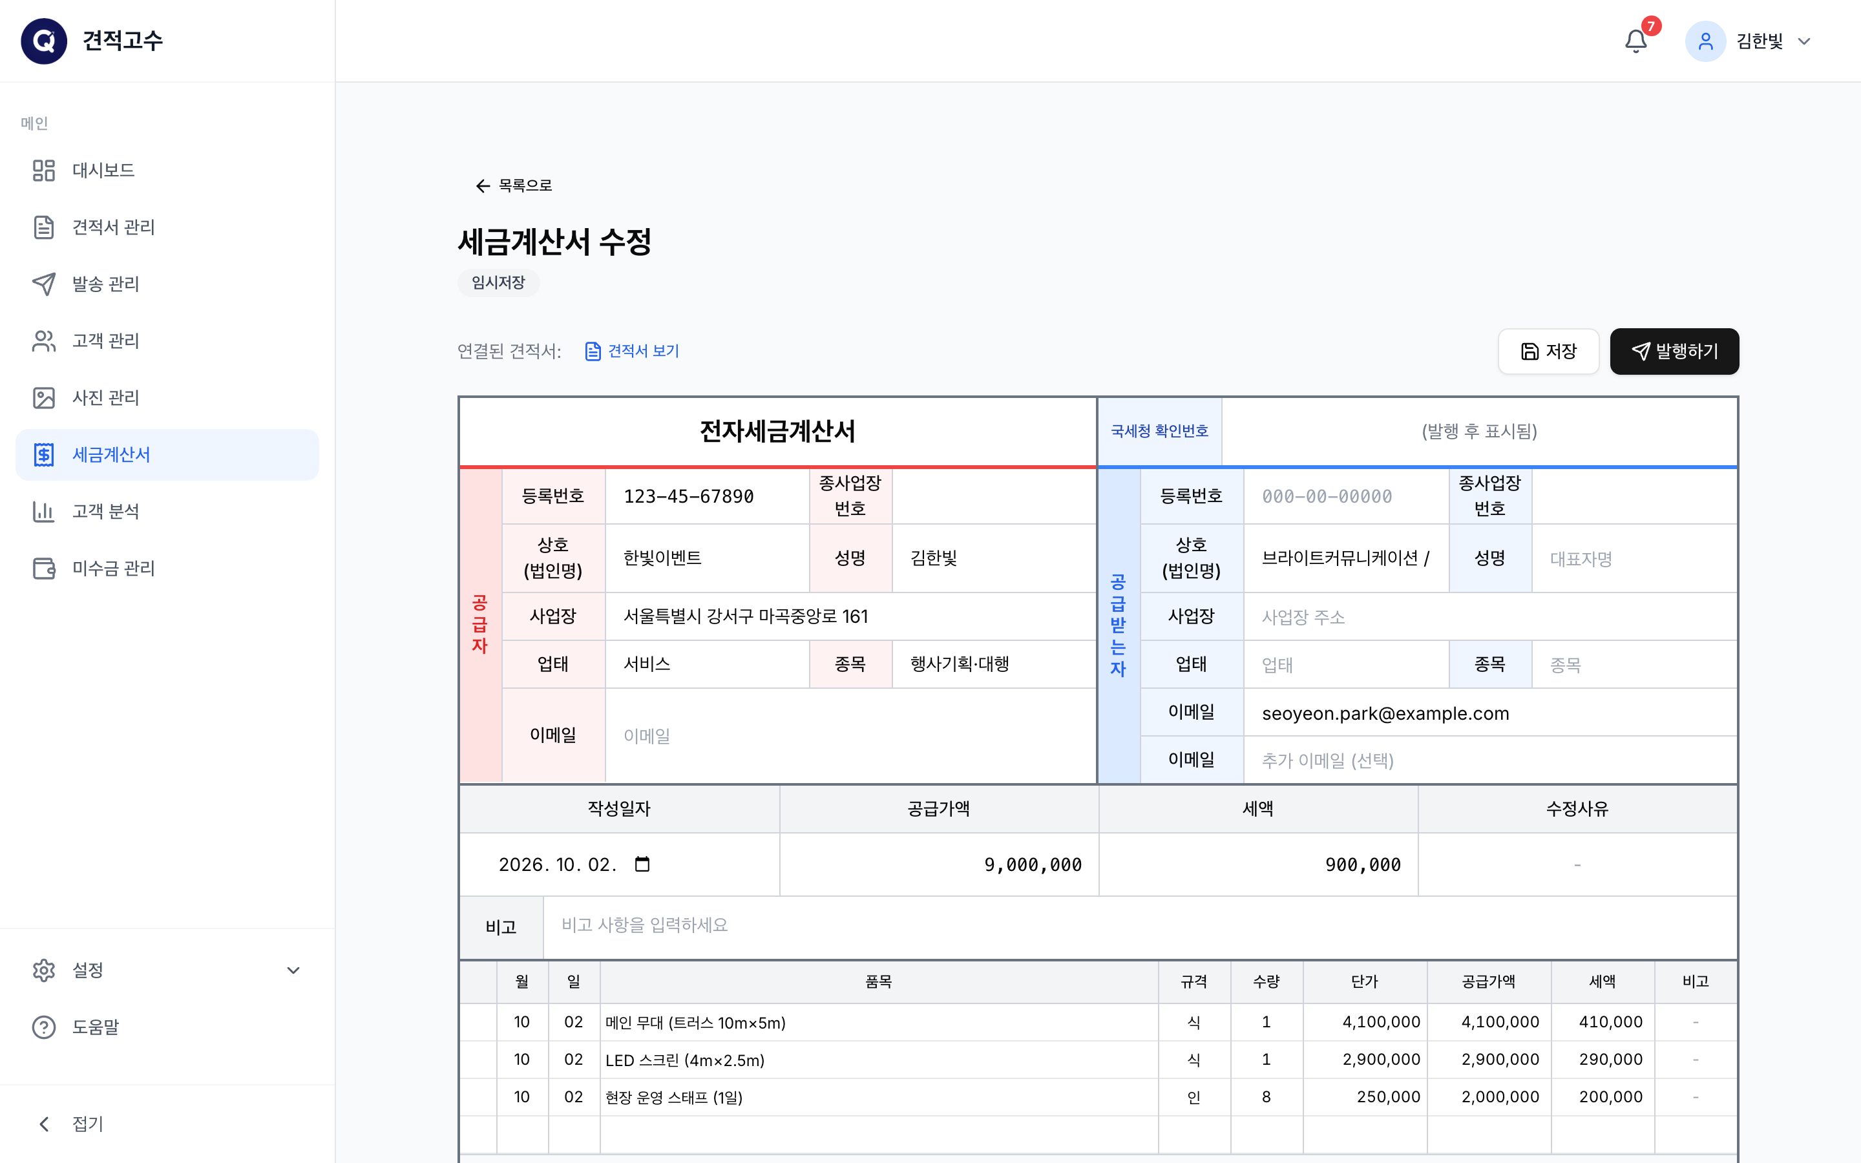Click the 발송 관리 paper plane icon
Viewport: 1861px width, 1163px height.
44,284
